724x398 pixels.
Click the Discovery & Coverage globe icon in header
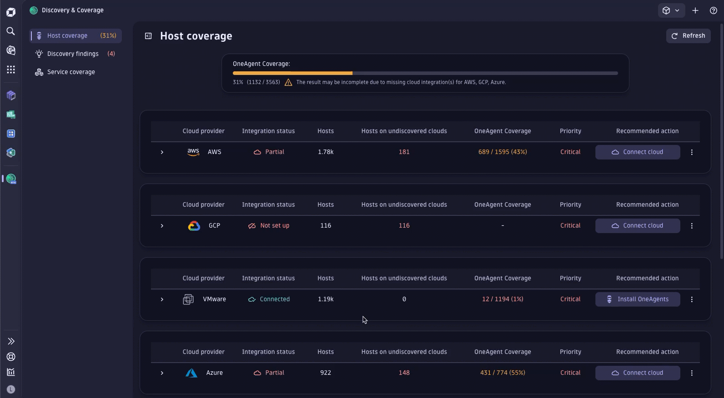tap(34, 10)
